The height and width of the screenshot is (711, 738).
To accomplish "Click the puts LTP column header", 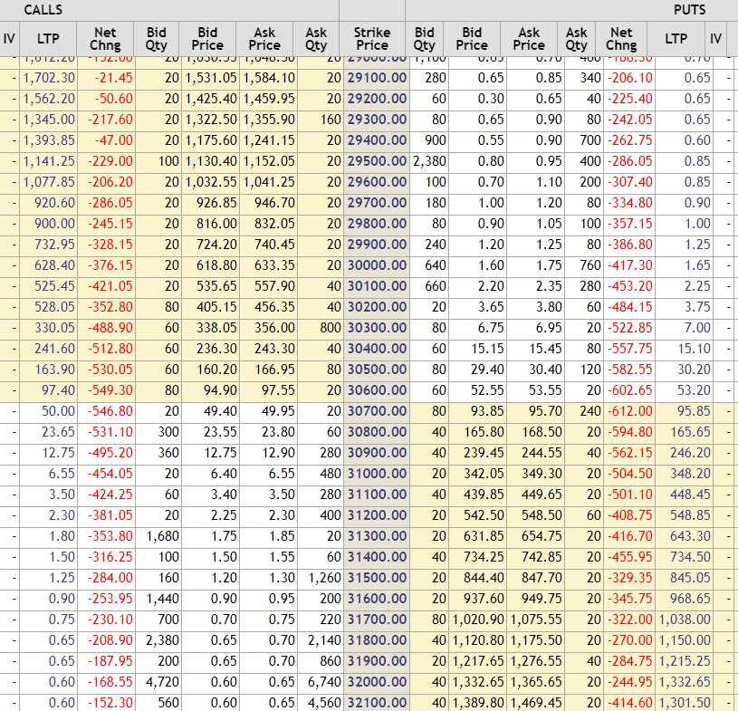I will (676, 39).
